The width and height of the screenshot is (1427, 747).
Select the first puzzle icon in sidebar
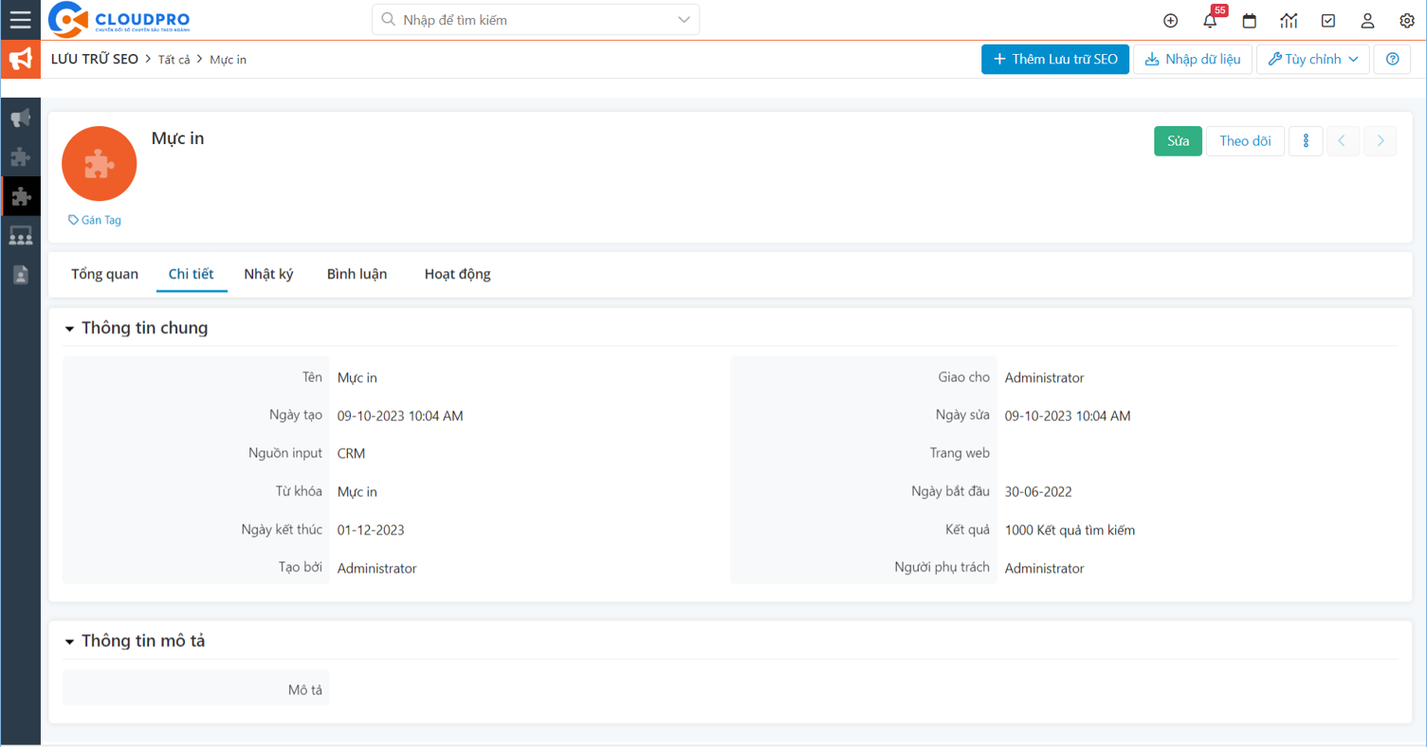(20, 157)
